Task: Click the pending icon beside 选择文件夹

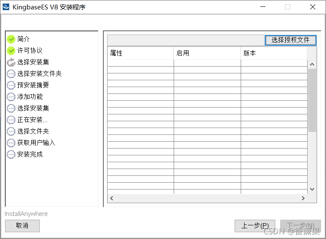Action: click(11, 131)
